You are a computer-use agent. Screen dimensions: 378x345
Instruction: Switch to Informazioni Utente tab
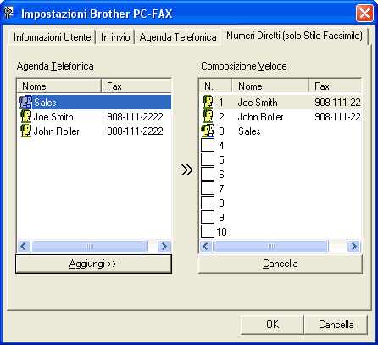coord(53,37)
